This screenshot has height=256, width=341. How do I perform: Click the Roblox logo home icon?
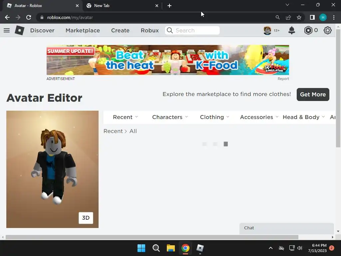click(x=20, y=30)
